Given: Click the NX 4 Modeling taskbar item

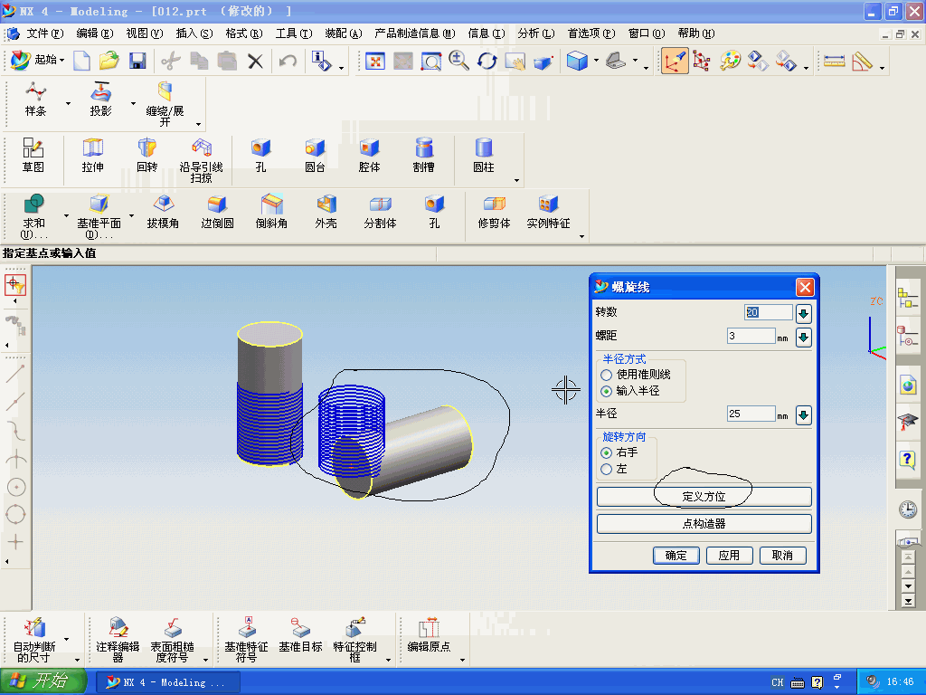Looking at the screenshot, I should click(x=168, y=682).
